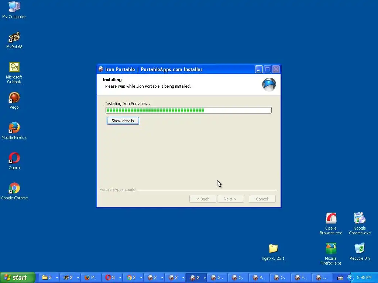Viewport: 378px width, 283px height.
Task: Switch to the "F.." installer taskbar button
Action: coord(301,278)
